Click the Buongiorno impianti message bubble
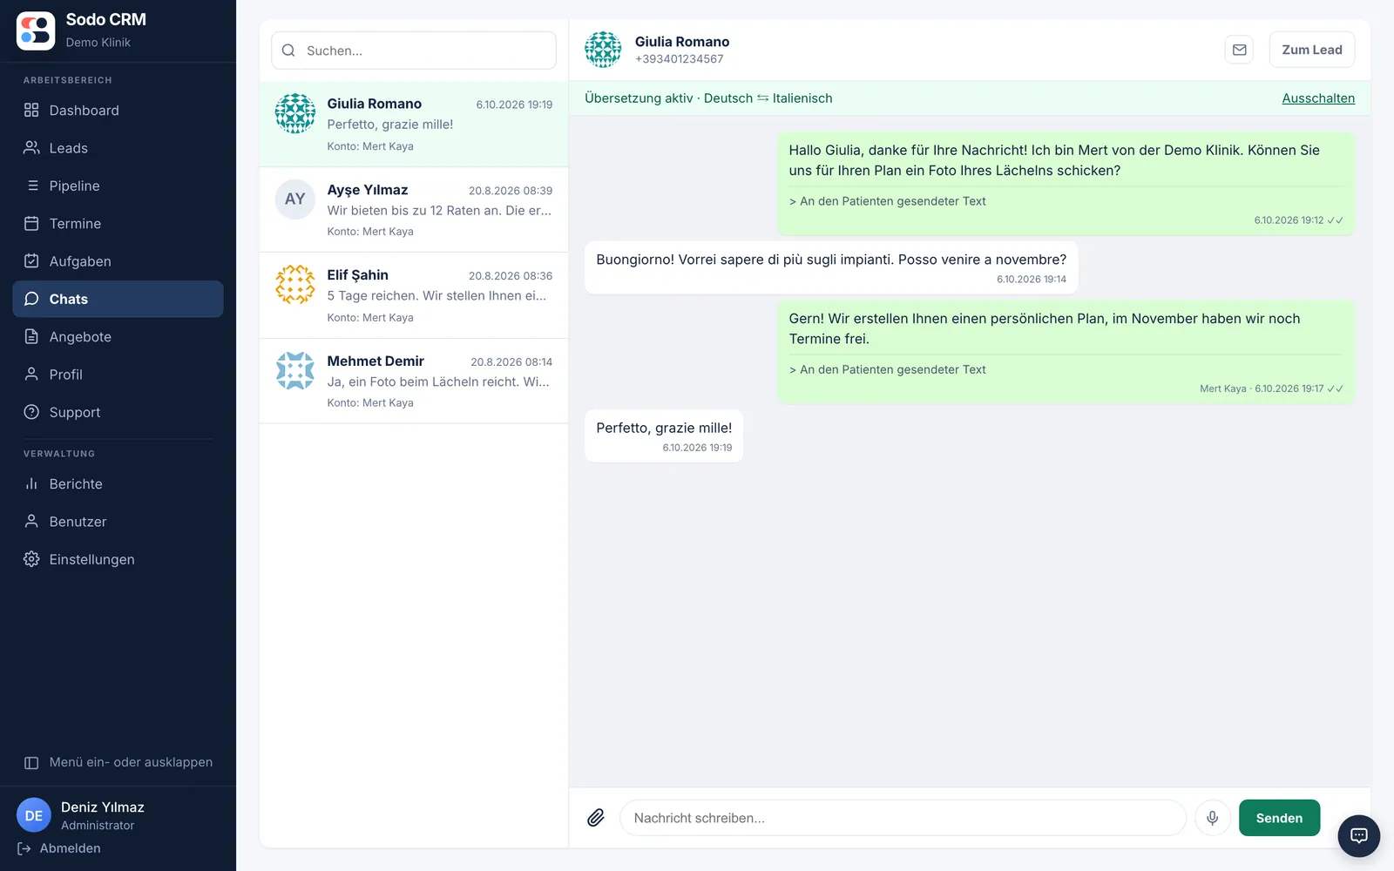Screen dimensions: 1394x871 (831, 267)
